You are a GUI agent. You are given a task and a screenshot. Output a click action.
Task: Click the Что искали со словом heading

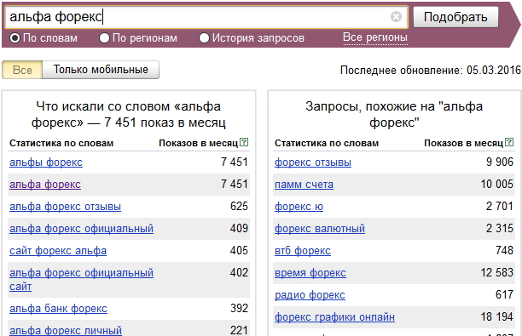click(129, 115)
